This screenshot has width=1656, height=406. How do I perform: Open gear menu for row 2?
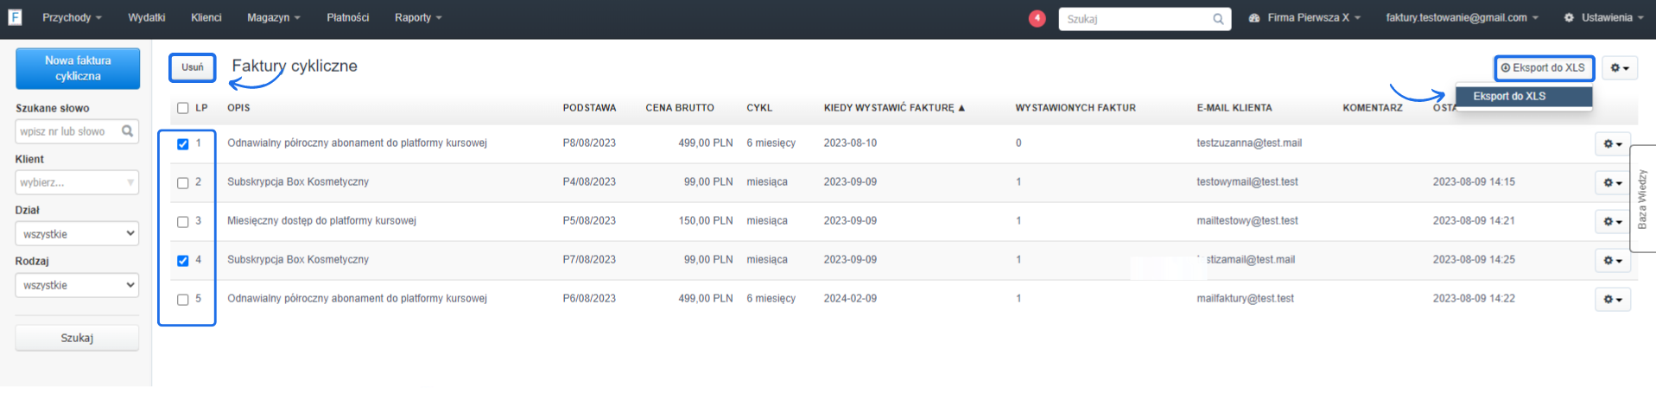click(1612, 182)
